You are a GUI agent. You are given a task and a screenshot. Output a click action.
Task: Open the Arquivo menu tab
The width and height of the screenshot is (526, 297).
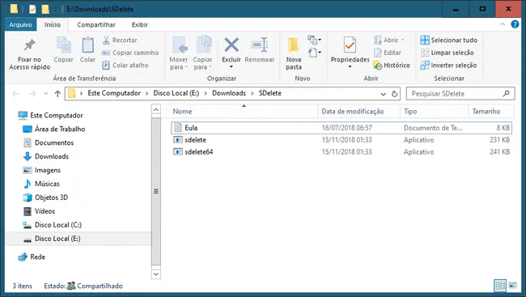[20, 24]
